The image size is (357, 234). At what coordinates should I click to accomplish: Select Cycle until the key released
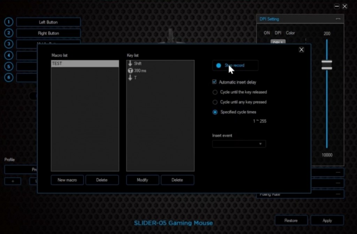(215, 92)
